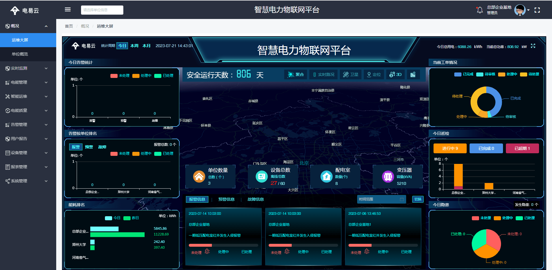Click the 设备总数 device total icon card
The width and height of the screenshot is (552, 270).
pos(261,176)
